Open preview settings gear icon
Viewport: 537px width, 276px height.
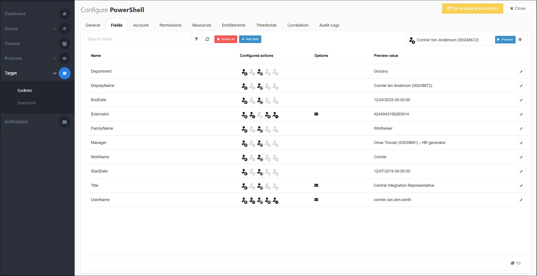point(520,40)
